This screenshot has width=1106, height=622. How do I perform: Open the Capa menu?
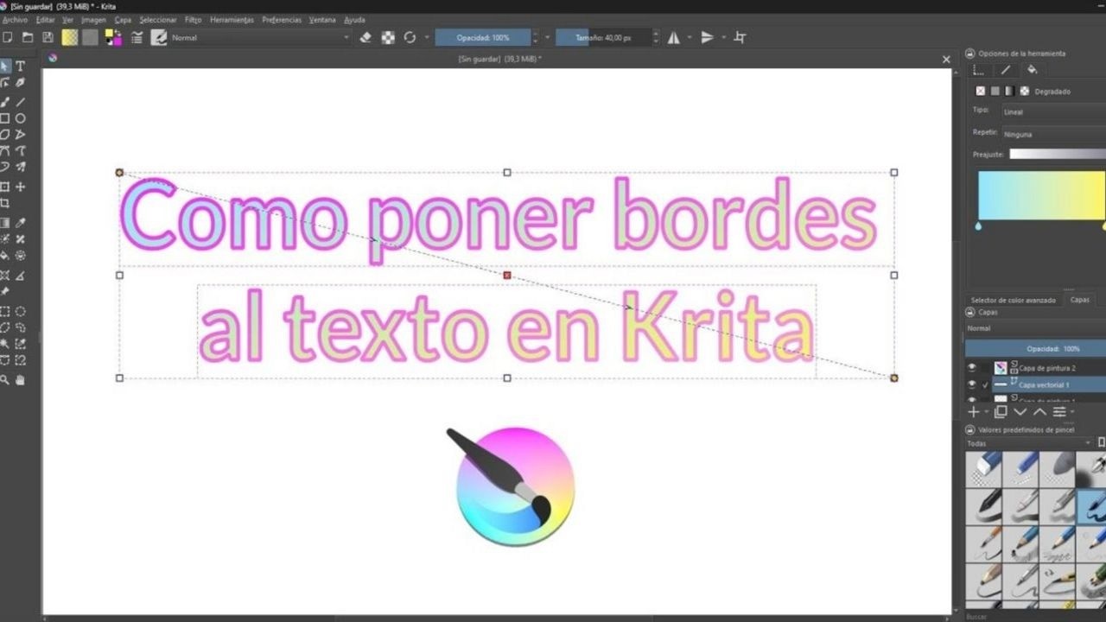(x=123, y=19)
